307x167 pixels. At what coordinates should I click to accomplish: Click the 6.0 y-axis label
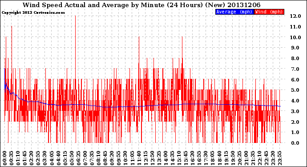pos(295,80)
